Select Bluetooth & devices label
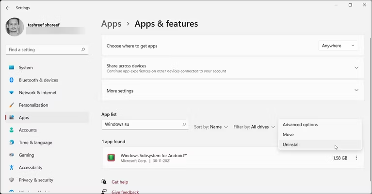 38,80
